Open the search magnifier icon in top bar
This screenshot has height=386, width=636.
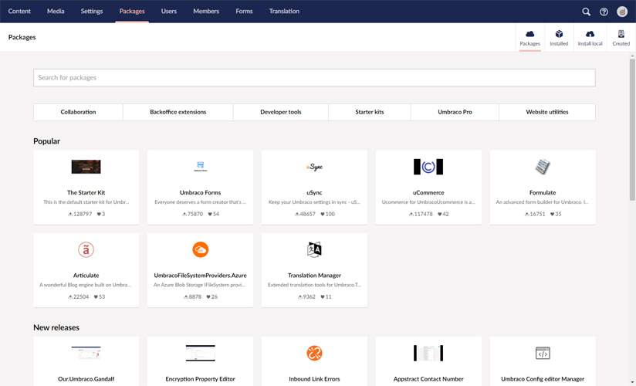(586, 12)
